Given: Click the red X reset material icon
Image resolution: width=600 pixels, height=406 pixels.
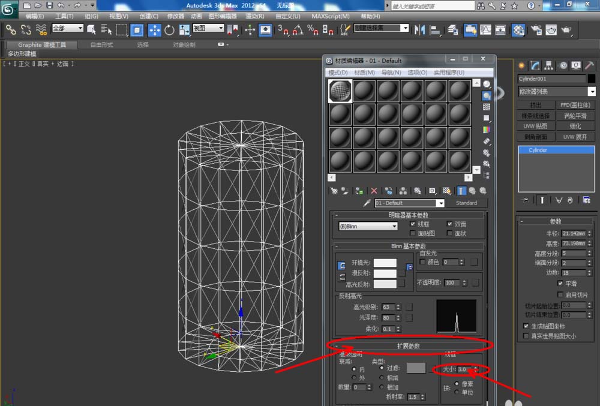Looking at the screenshot, I should pos(374,191).
